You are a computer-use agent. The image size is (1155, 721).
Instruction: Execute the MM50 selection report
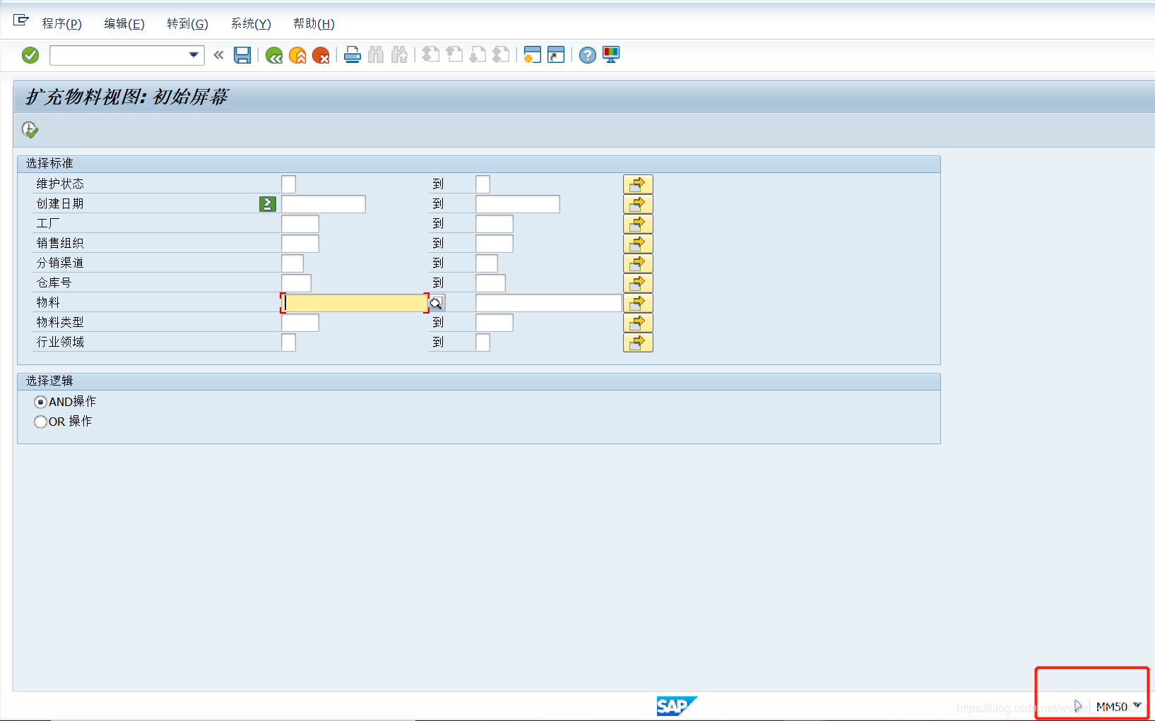tap(30, 130)
